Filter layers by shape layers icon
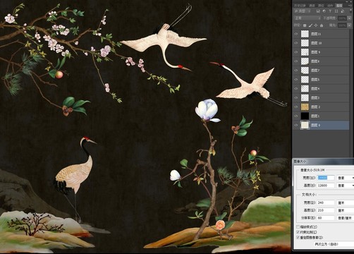This screenshot has width=354, height=254. click(x=336, y=11)
